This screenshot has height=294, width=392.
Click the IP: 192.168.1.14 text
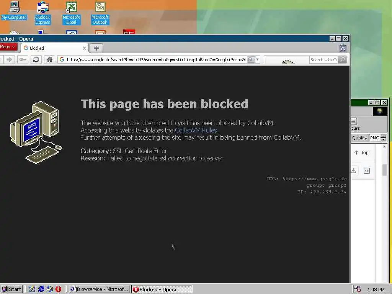coord(322,192)
